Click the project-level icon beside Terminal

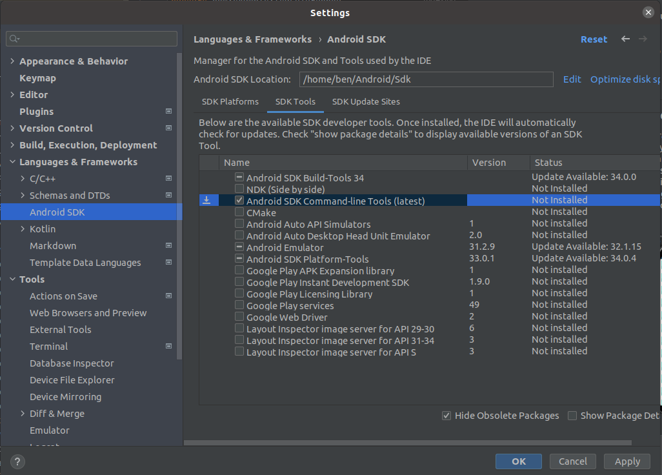tap(168, 346)
